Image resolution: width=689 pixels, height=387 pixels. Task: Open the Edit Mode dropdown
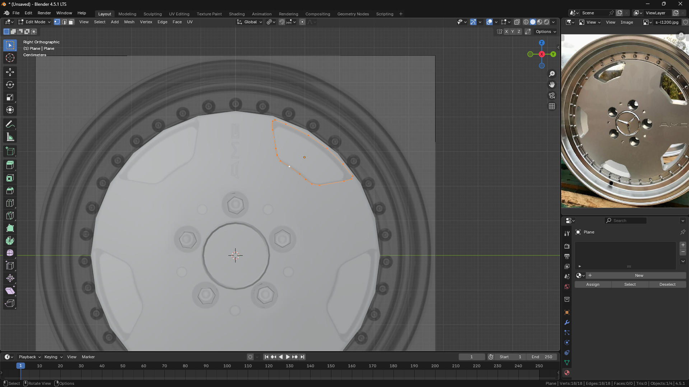tap(34, 22)
